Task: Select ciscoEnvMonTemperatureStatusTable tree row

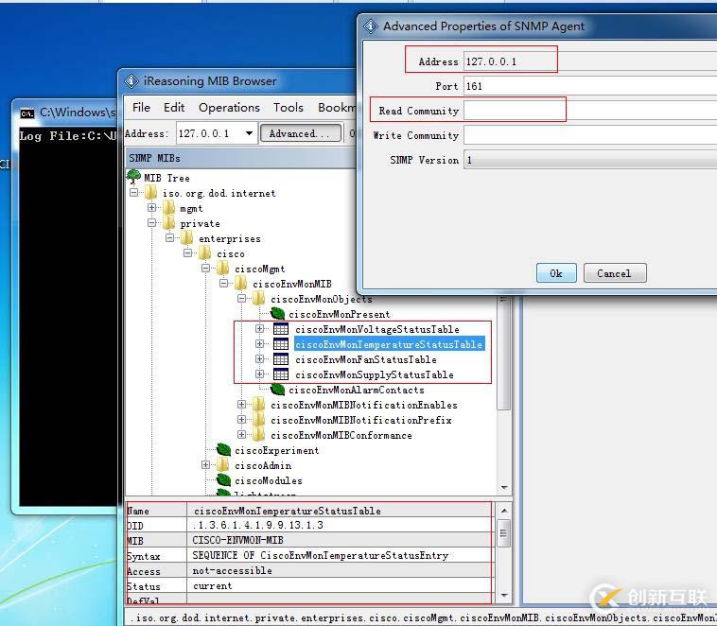Action: 389,344
